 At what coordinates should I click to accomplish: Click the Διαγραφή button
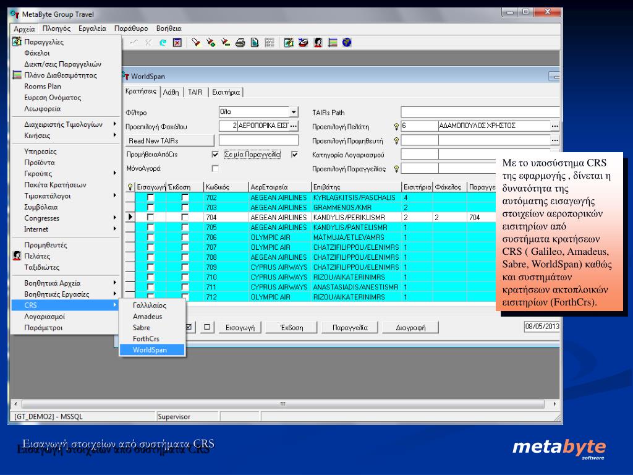410,328
